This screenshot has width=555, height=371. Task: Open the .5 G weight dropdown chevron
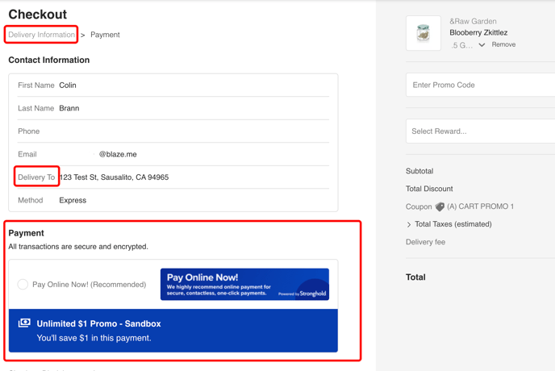(x=482, y=45)
